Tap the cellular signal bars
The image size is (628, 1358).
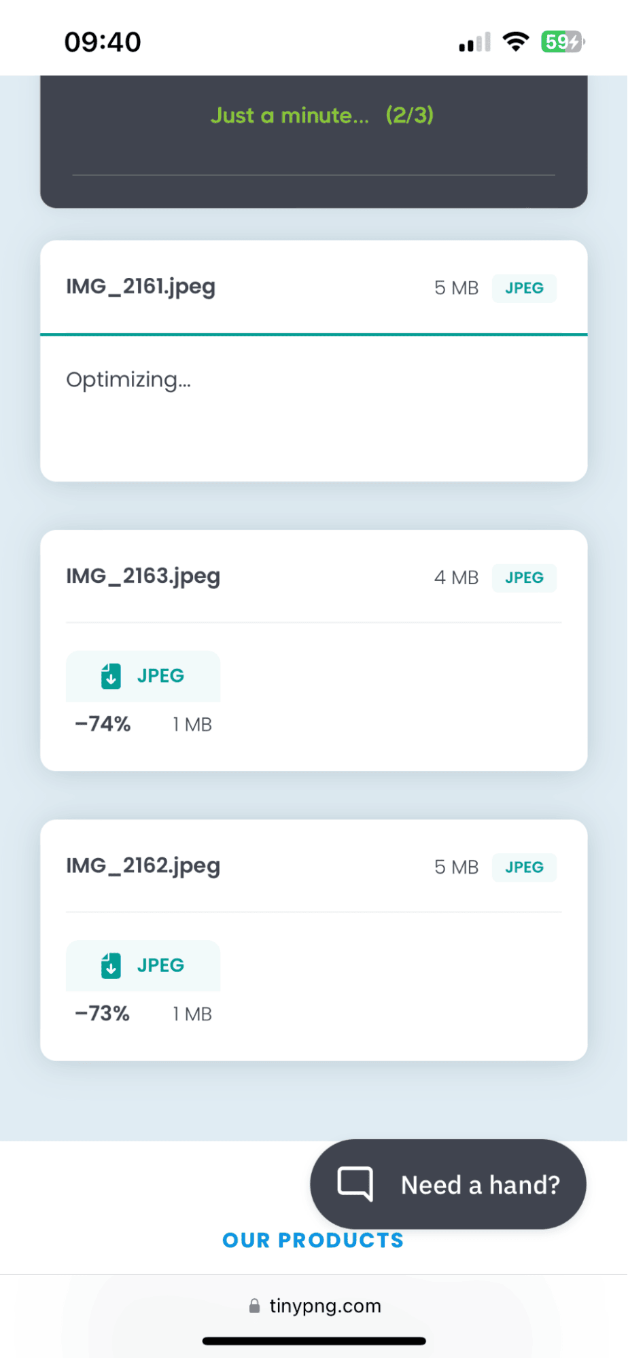(x=474, y=43)
